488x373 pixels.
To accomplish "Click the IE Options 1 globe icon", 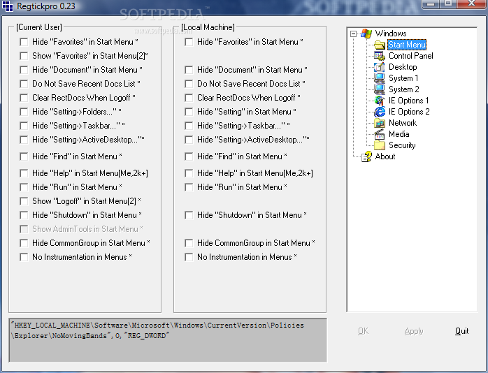I will (x=380, y=101).
